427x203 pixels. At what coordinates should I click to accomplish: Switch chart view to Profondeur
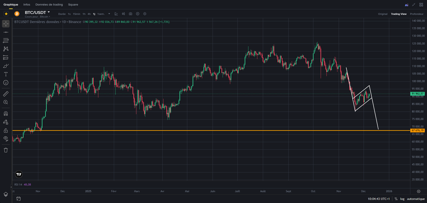click(x=417, y=14)
